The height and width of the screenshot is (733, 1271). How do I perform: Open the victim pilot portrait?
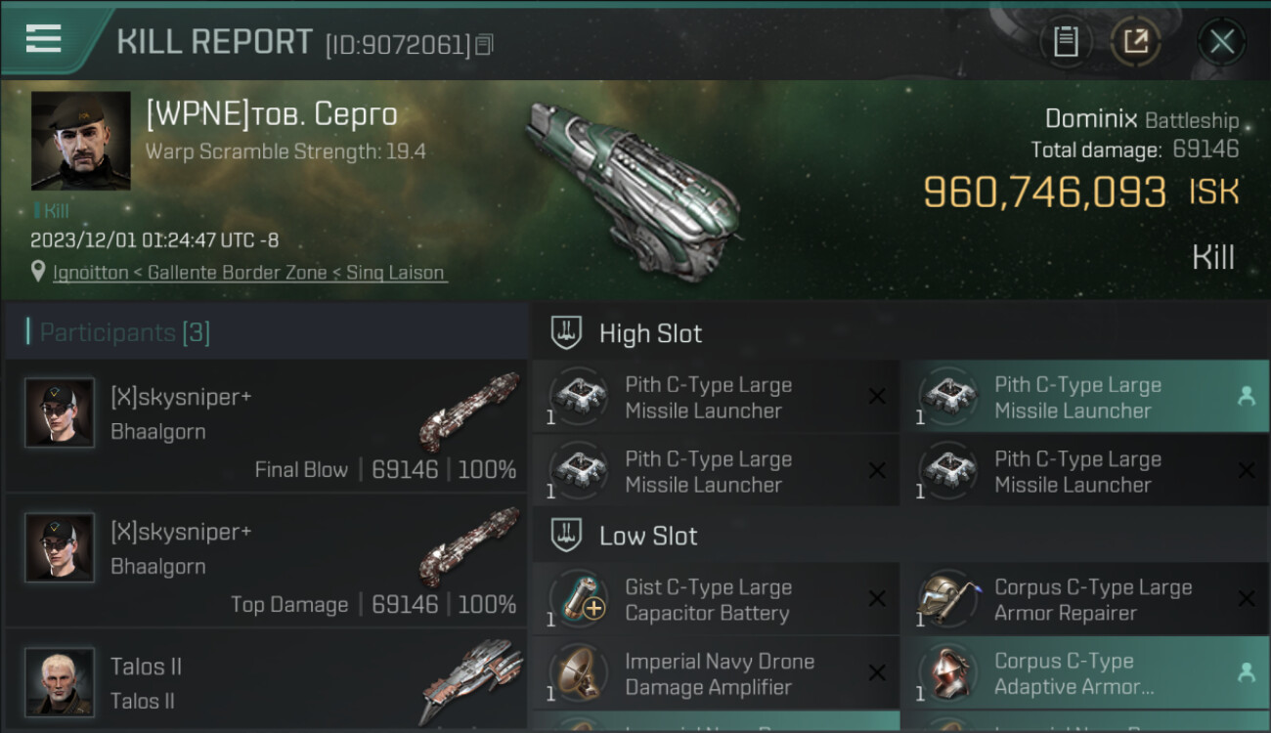point(81,141)
